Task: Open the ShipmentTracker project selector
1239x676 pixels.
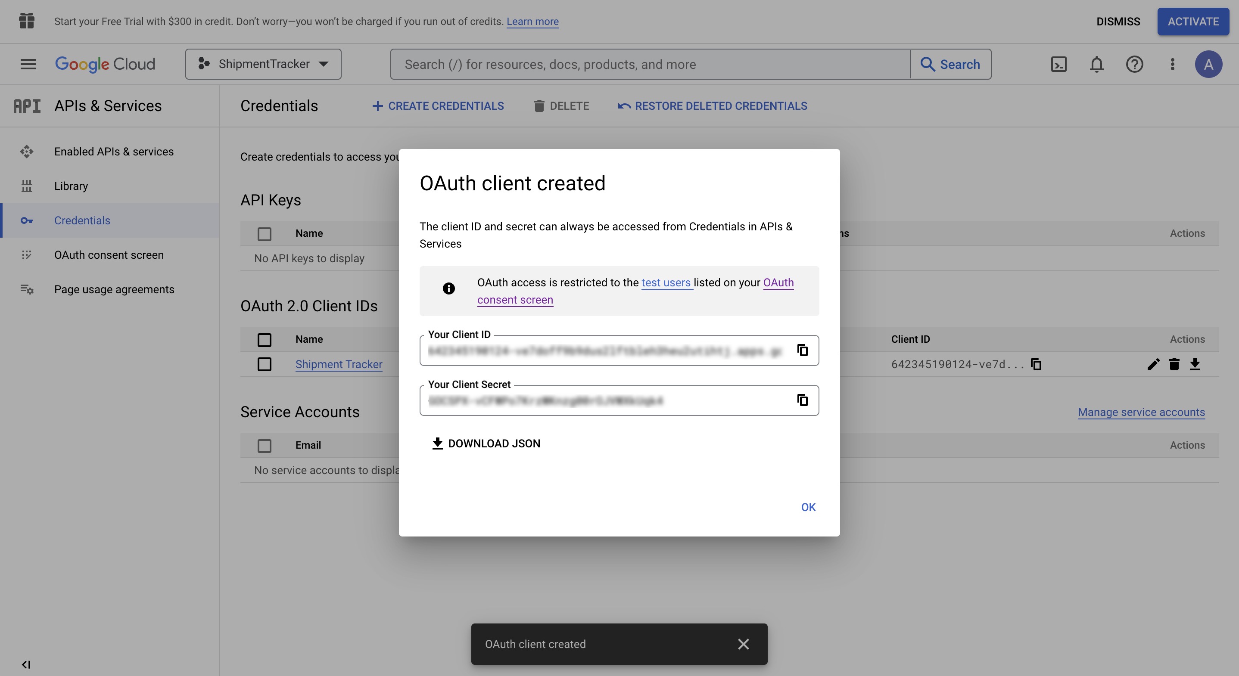Action: pyautogui.click(x=263, y=64)
